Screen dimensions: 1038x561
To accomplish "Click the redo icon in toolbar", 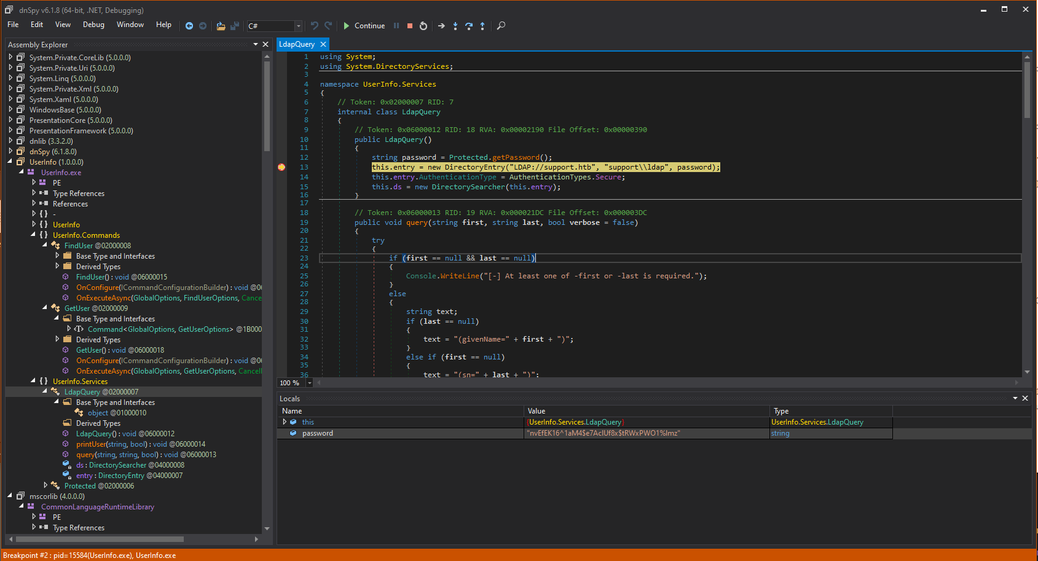I will (328, 26).
